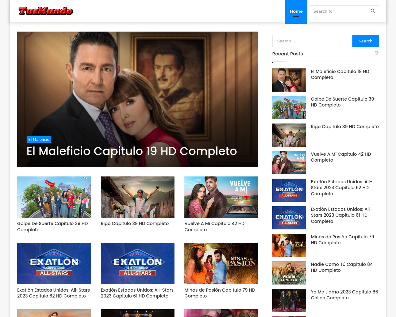The height and width of the screenshot is (317, 396).
Task: Open grid title Golpe De Suerte Capitulo 39
Action: (x=53, y=227)
